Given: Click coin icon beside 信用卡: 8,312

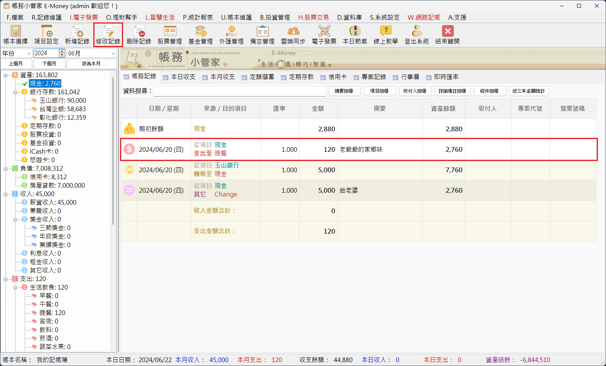Looking at the screenshot, I should (25, 177).
